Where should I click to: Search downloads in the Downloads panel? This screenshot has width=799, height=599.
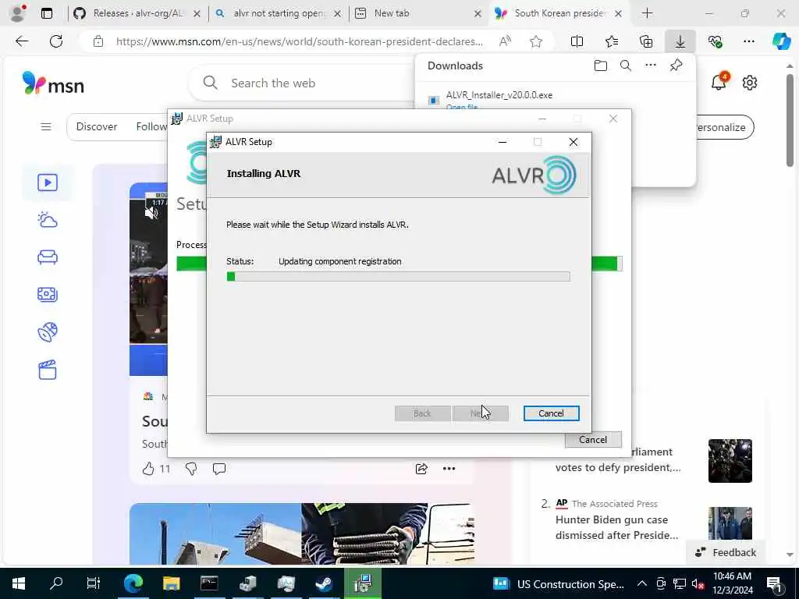click(x=625, y=66)
